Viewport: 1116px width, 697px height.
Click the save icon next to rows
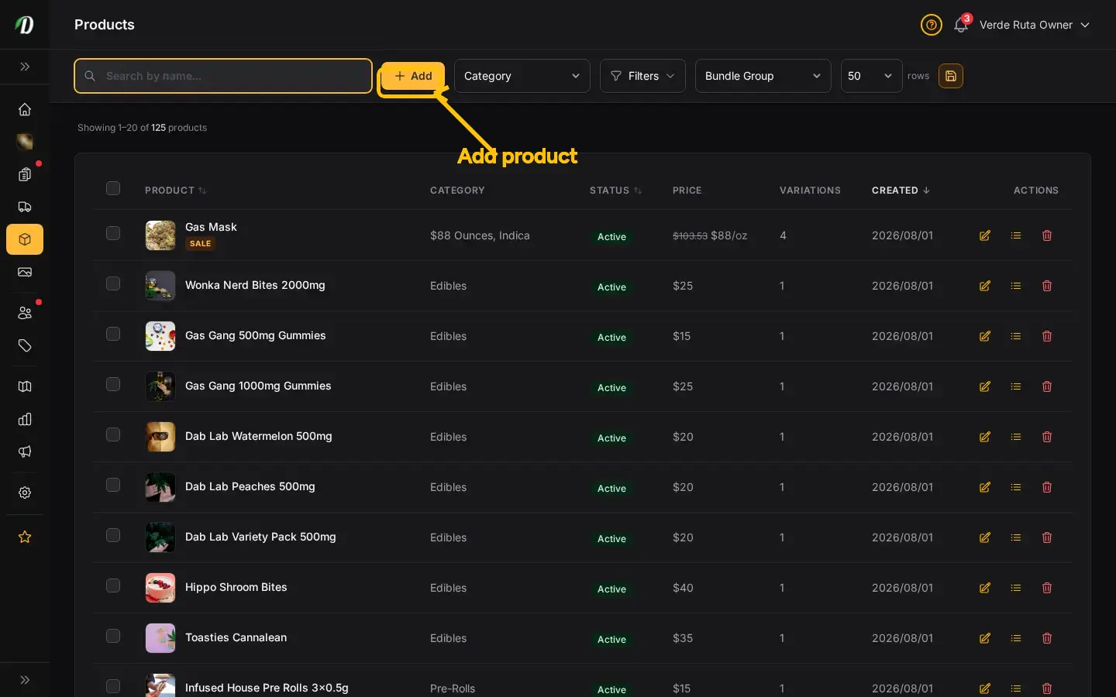(951, 76)
